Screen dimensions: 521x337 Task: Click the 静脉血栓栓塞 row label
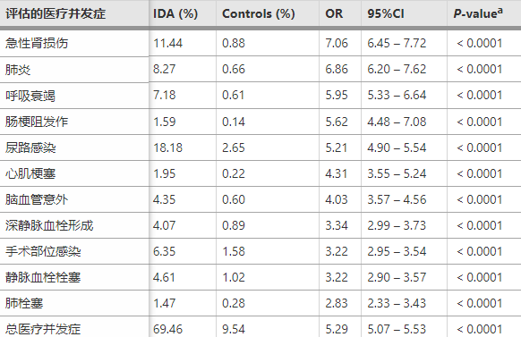tap(43, 277)
